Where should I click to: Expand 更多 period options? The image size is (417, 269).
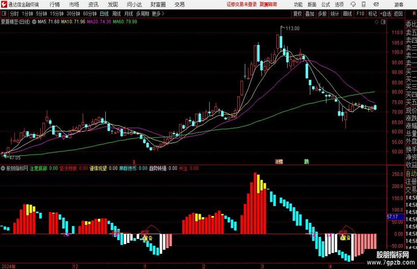[158, 14]
